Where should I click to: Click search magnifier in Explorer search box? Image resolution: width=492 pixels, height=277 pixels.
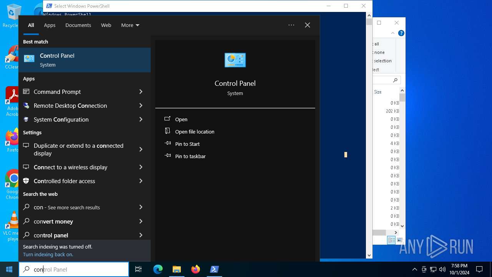tap(395, 80)
